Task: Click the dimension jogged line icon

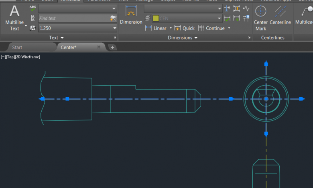Action: coord(246,8)
